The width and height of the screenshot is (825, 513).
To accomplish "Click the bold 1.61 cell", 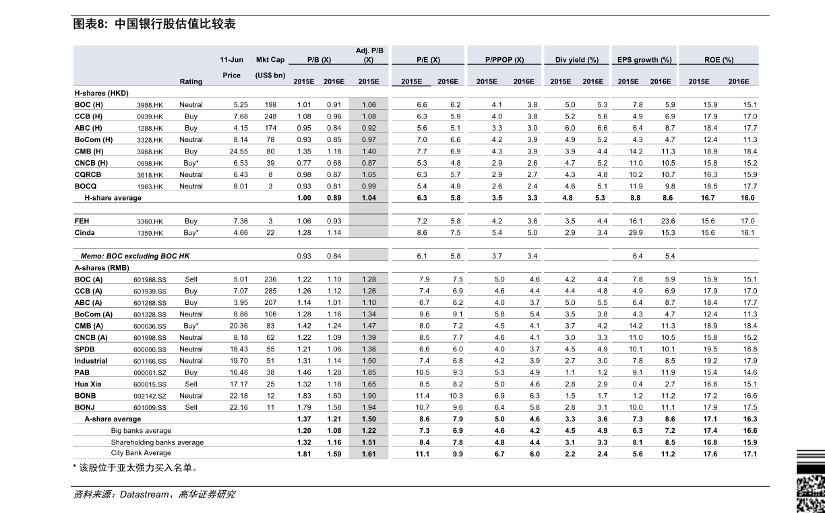I will pos(369,454).
